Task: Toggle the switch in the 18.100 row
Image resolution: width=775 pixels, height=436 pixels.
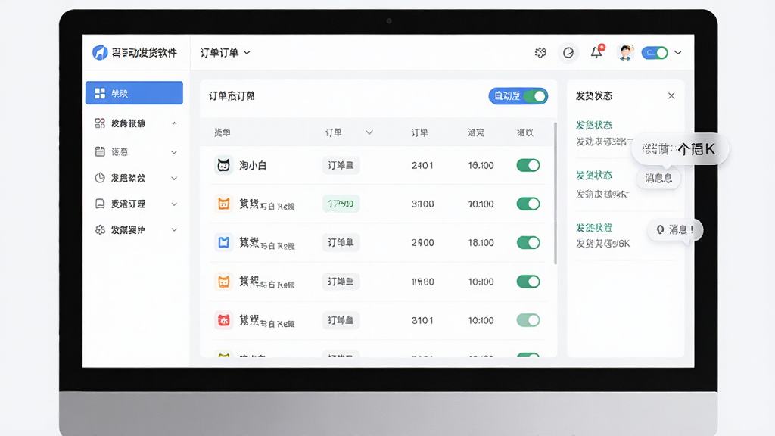Action: coord(528,242)
